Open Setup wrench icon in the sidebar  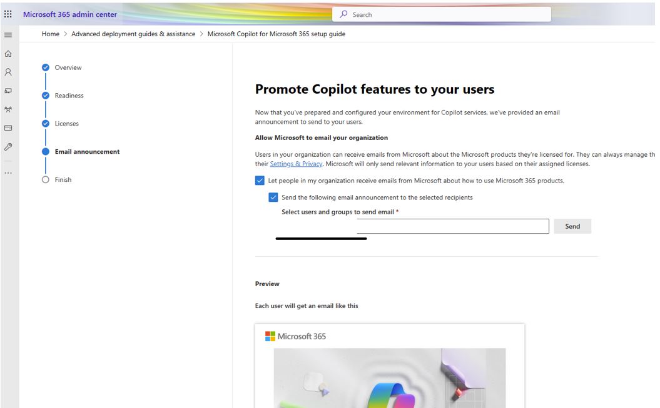8,147
